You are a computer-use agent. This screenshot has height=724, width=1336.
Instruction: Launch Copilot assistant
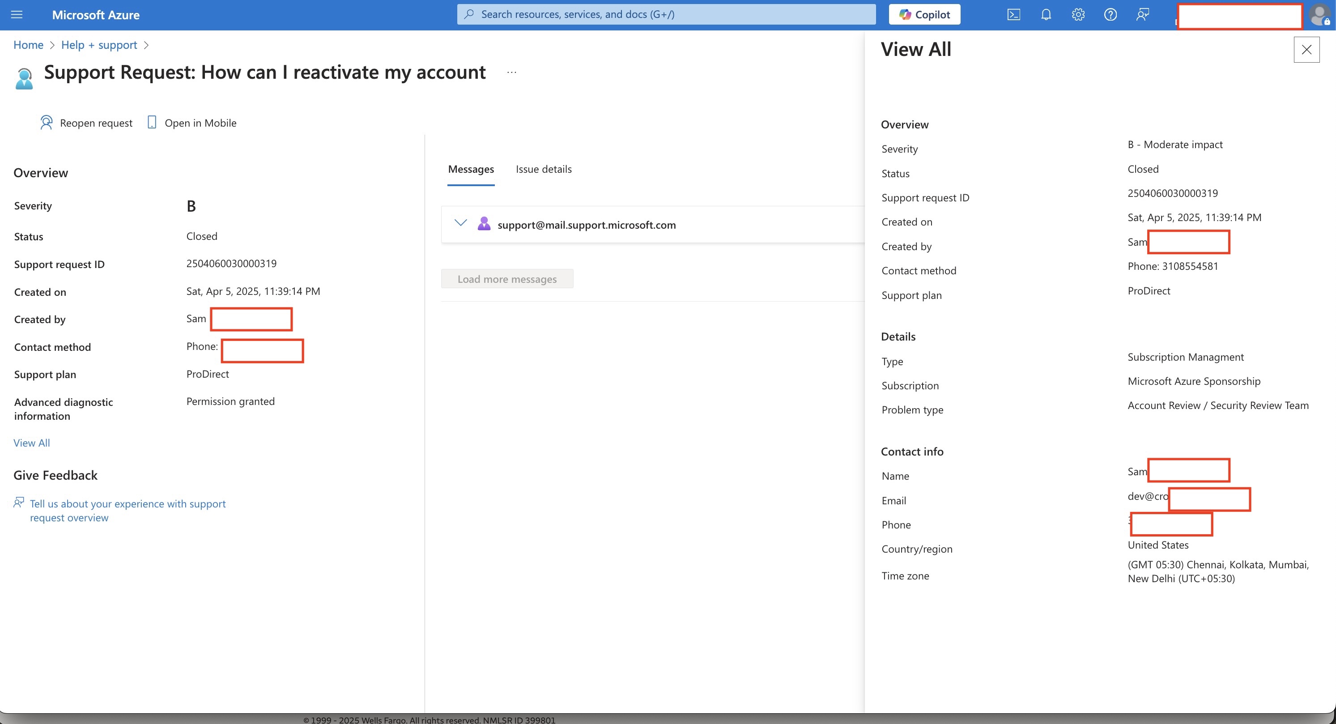tap(924, 14)
